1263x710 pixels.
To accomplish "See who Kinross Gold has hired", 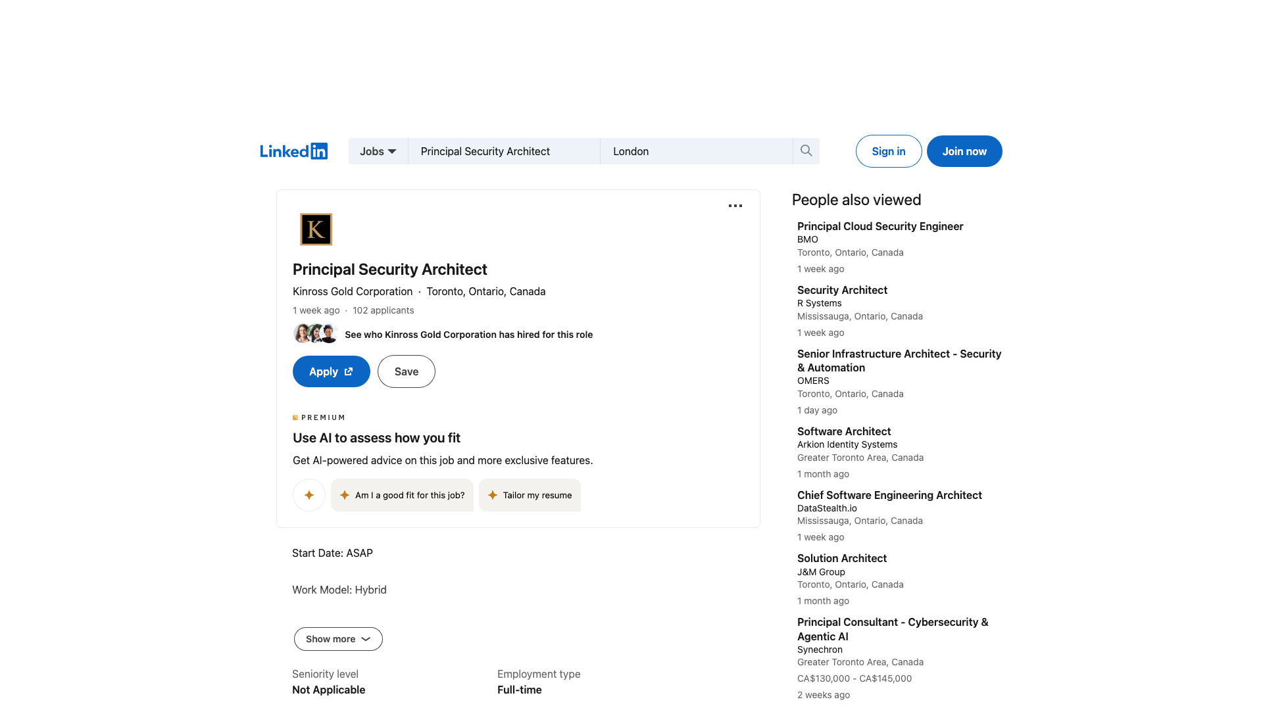I will [x=468, y=335].
